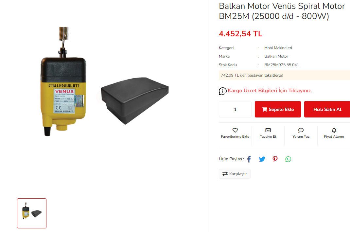Share product via WhatsApp
The image size is (350, 232).
(x=288, y=159)
